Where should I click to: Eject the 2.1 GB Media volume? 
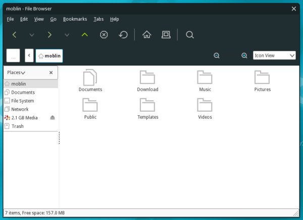[53, 117]
